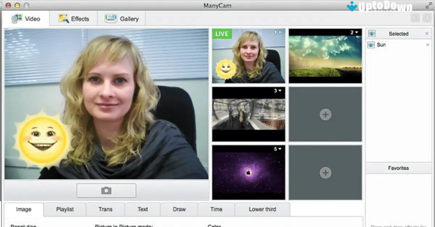Take a snapshot using the camera icon

coord(106,190)
